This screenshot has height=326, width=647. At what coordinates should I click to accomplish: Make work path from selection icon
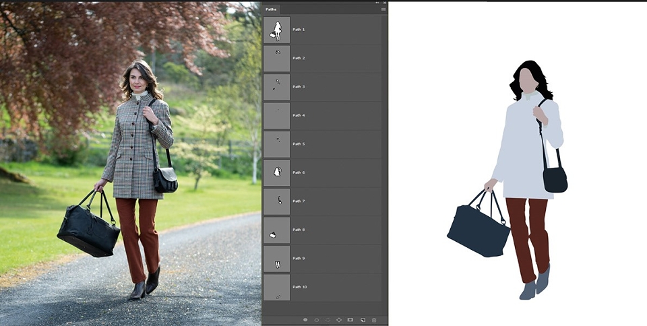pyautogui.click(x=339, y=320)
